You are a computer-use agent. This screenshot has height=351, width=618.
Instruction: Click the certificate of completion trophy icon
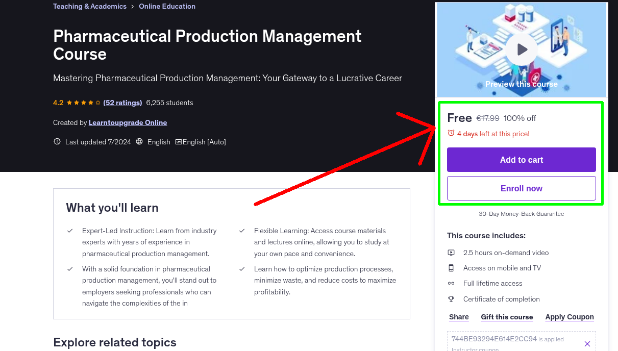point(451,299)
